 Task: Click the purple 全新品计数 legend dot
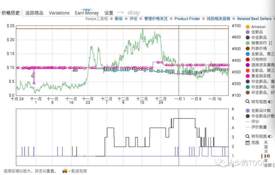tap(247, 111)
